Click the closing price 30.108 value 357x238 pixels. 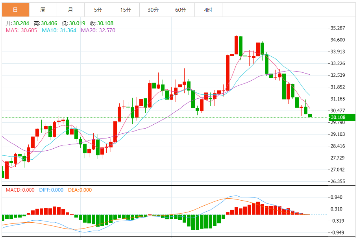(105, 23)
